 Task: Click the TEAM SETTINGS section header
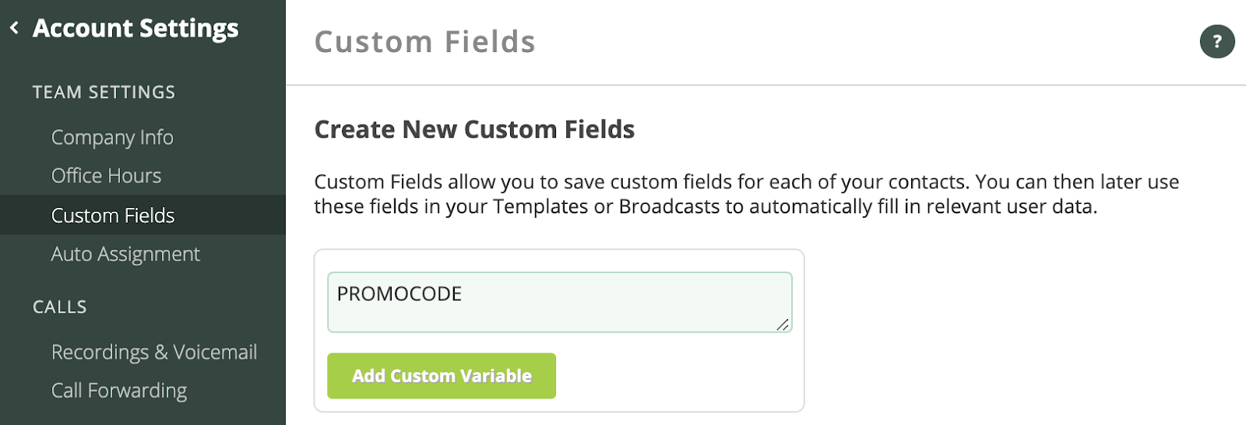(x=104, y=92)
